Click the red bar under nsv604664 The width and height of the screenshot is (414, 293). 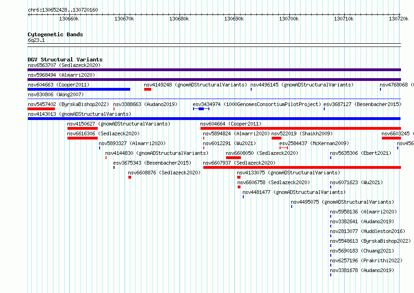[300, 128]
